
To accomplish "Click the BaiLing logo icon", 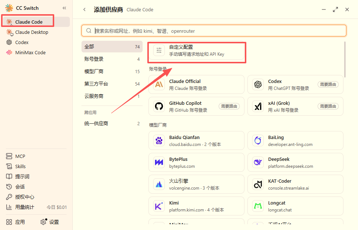I will (x=258, y=141).
